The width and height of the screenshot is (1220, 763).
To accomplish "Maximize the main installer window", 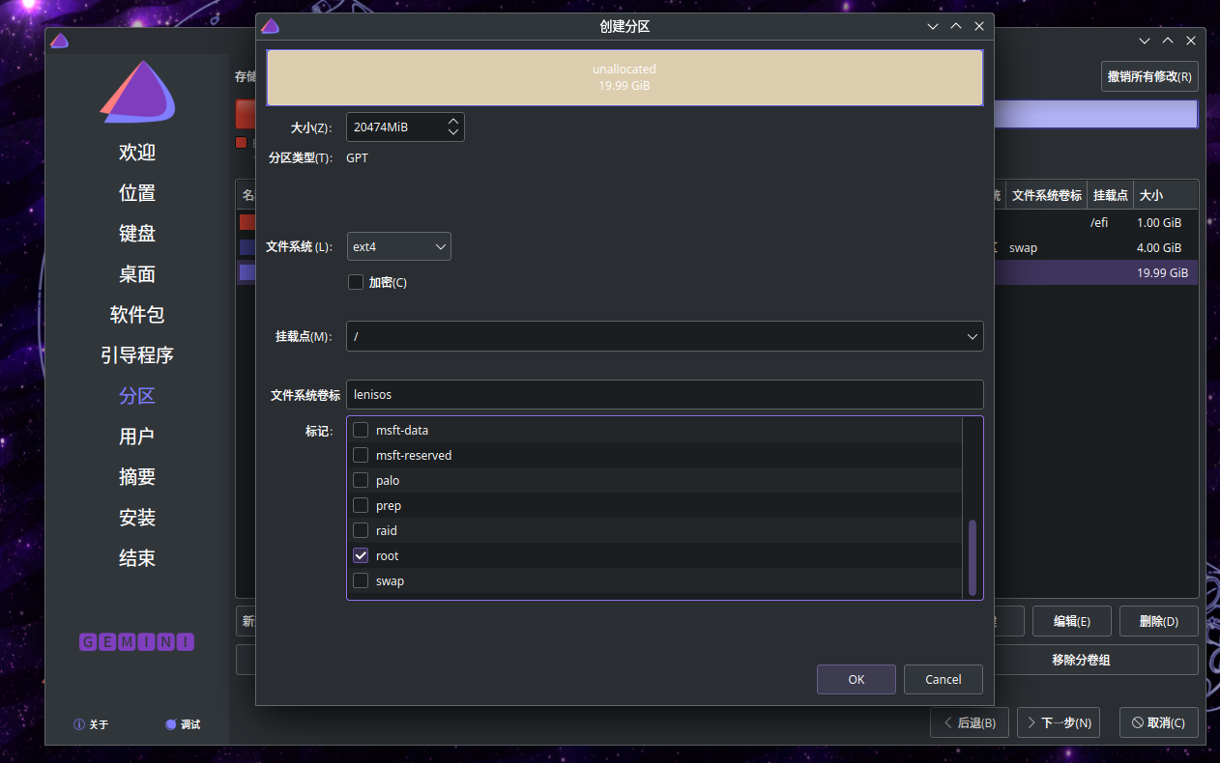I will click(x=1168, y=41).
